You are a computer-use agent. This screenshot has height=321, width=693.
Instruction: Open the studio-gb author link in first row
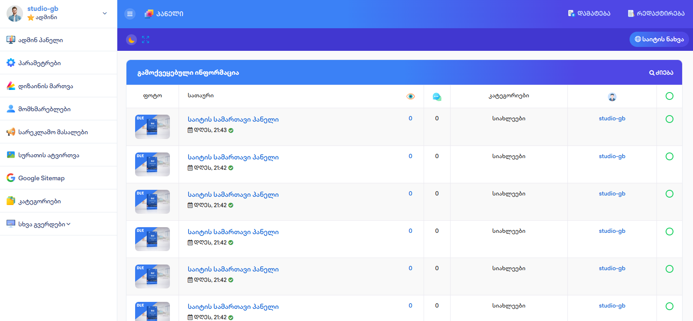(612, 119)
